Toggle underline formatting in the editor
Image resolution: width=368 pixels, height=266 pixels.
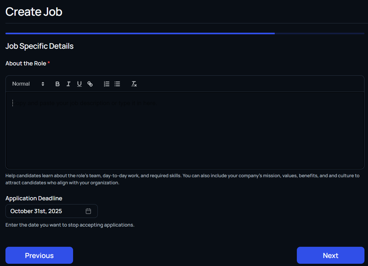tap(79, 84)
